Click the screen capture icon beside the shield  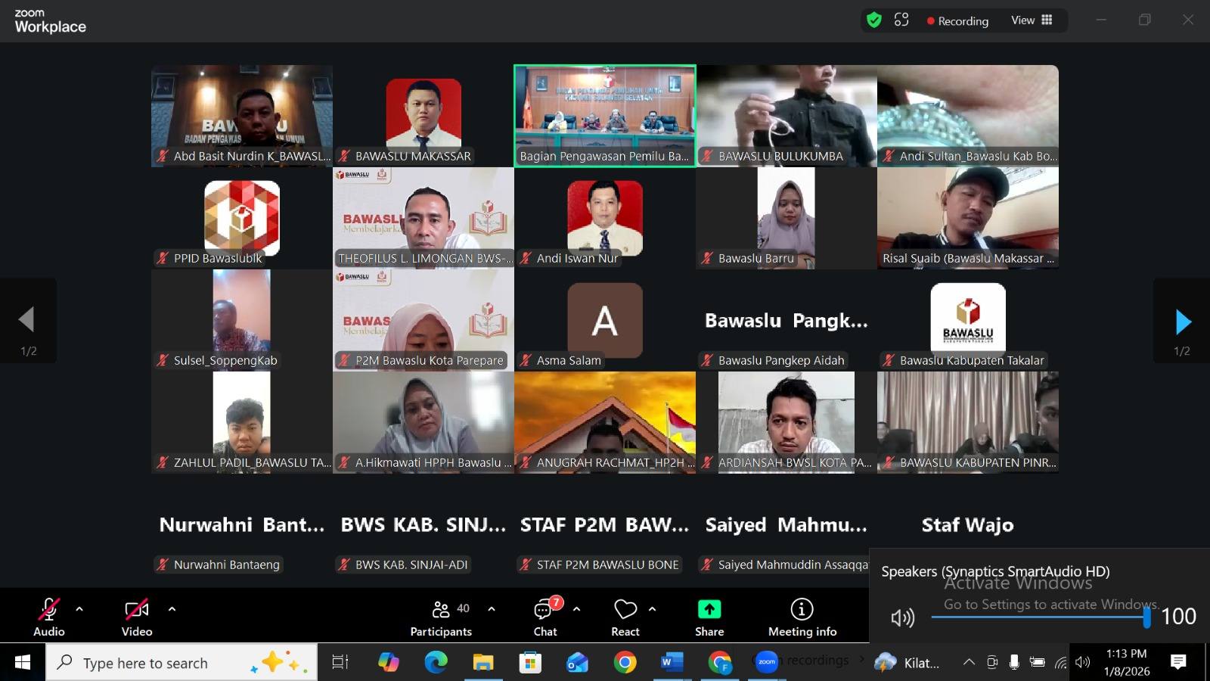901,20
